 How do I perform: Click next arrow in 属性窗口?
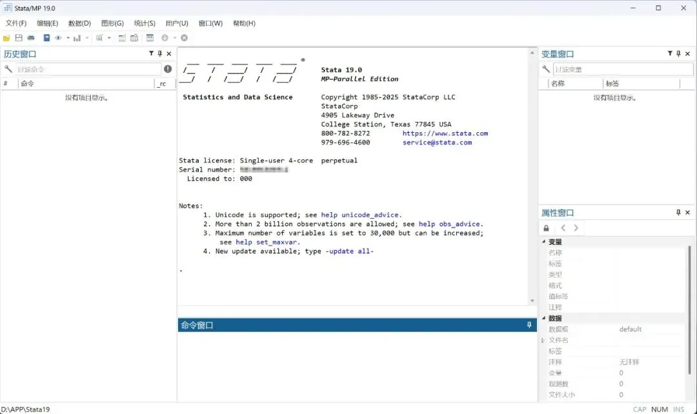[x=576, y=228]
